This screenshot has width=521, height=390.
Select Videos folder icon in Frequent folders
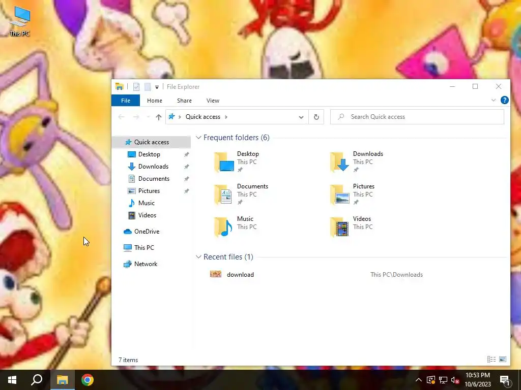pyautogui.click(x=339, y=227)
